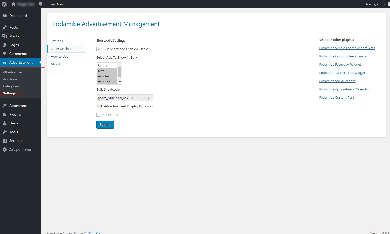Enable the Set Duration checkbox

tap(98, 115)
